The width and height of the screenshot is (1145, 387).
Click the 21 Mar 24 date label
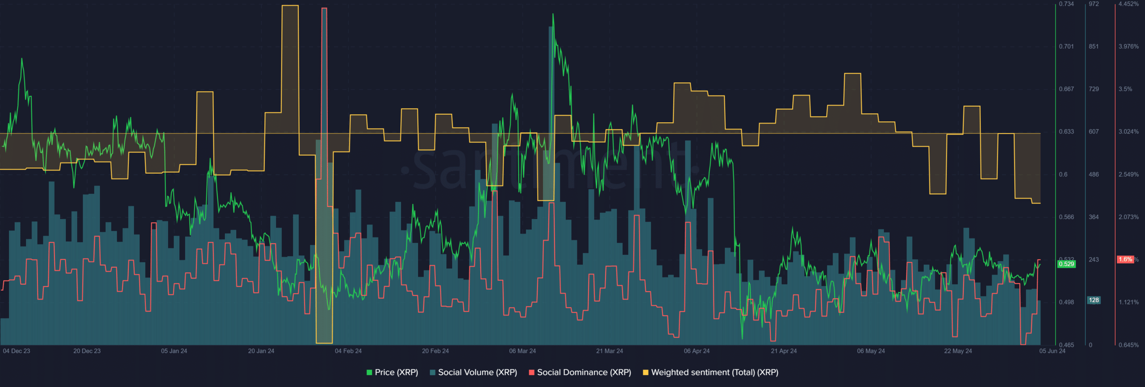(x=609, y=351)
